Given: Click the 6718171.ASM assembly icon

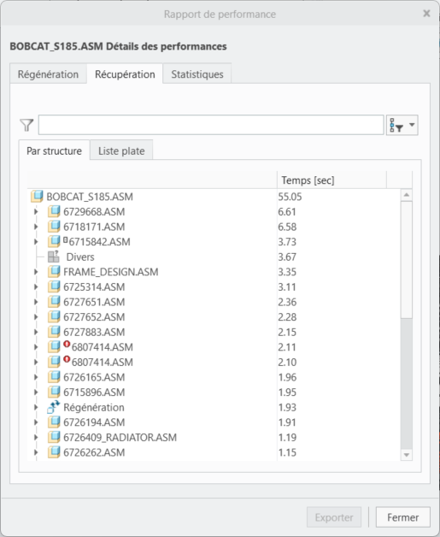Looking at the screenshot, I should tap(54, 227).
